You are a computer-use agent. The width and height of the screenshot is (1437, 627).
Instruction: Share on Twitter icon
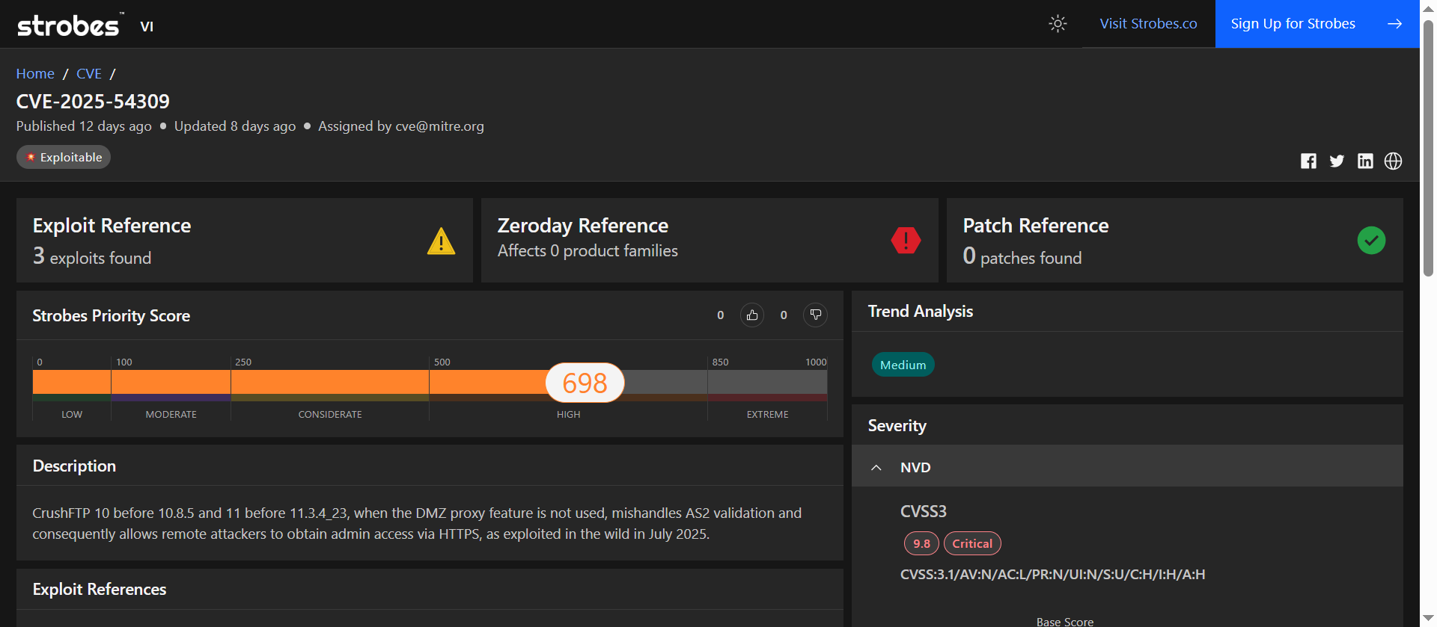point(1337,161)
